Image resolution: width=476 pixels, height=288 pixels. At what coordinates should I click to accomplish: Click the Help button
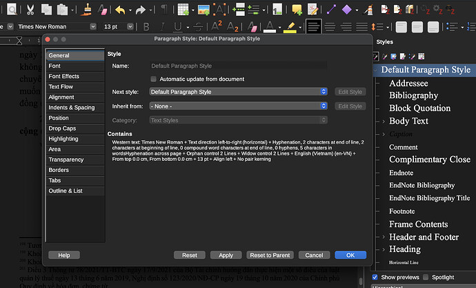(64, 255)
